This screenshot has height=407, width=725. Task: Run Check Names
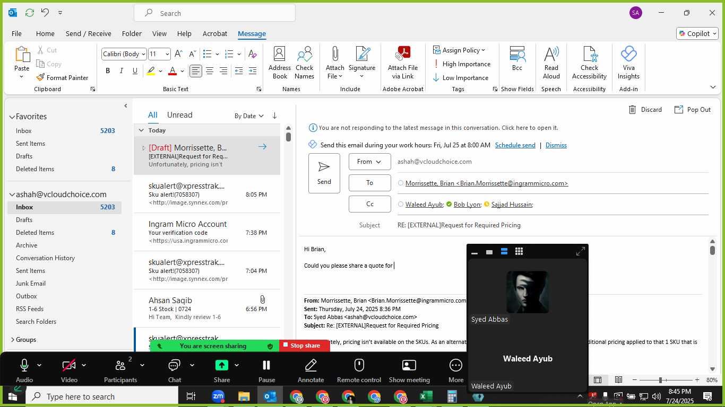click(305, 63)
